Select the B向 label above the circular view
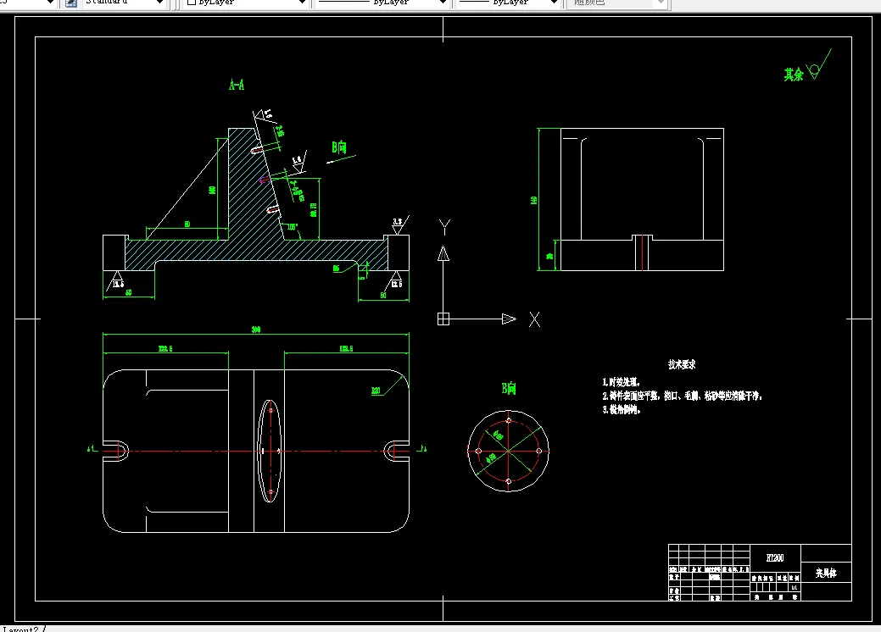Screen dimensions: 881x632 pyautogui.click(x=509, y=388)
